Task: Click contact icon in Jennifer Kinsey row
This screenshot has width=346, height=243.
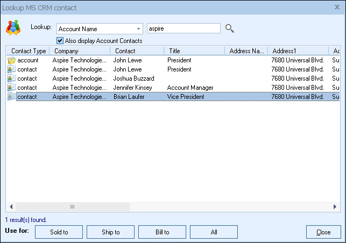Action: click(x=11, y=88)
